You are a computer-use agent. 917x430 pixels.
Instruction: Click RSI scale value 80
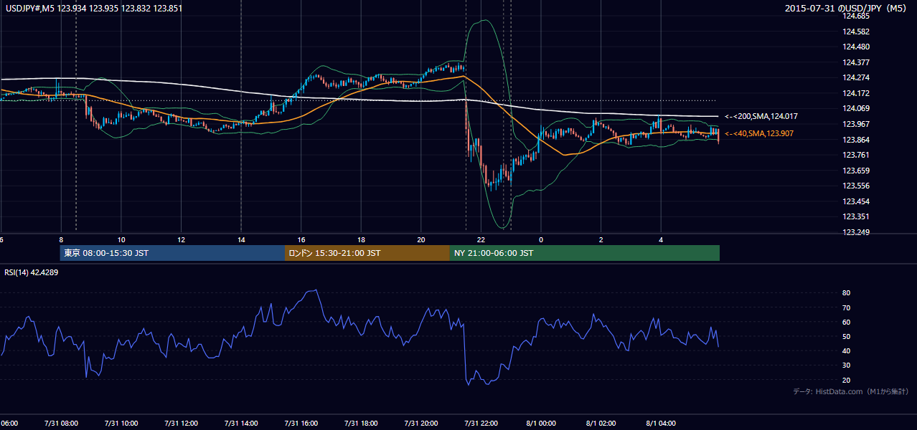[847, 293]
